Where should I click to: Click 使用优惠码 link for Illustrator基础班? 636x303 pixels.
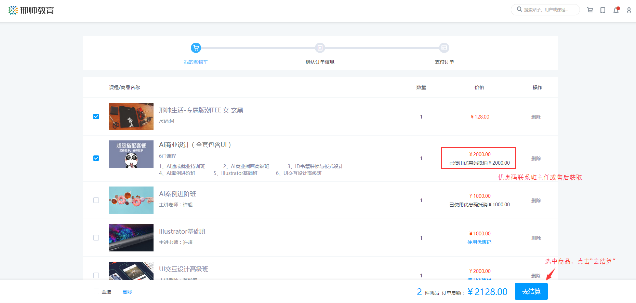click(x=479, y=242)
